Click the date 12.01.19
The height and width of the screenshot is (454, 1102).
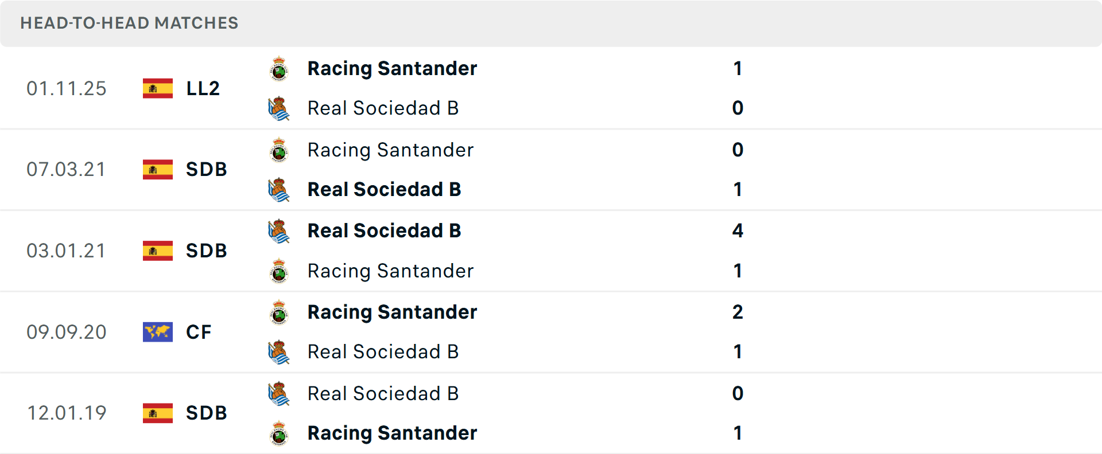(67, 413)
